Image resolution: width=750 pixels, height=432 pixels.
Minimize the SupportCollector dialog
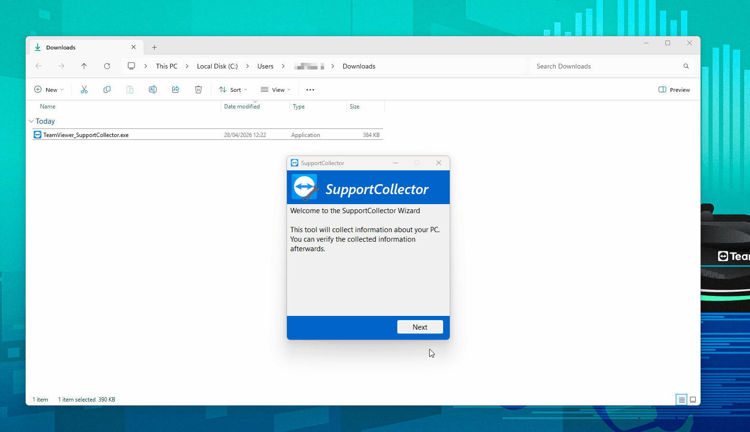point(395,163)
